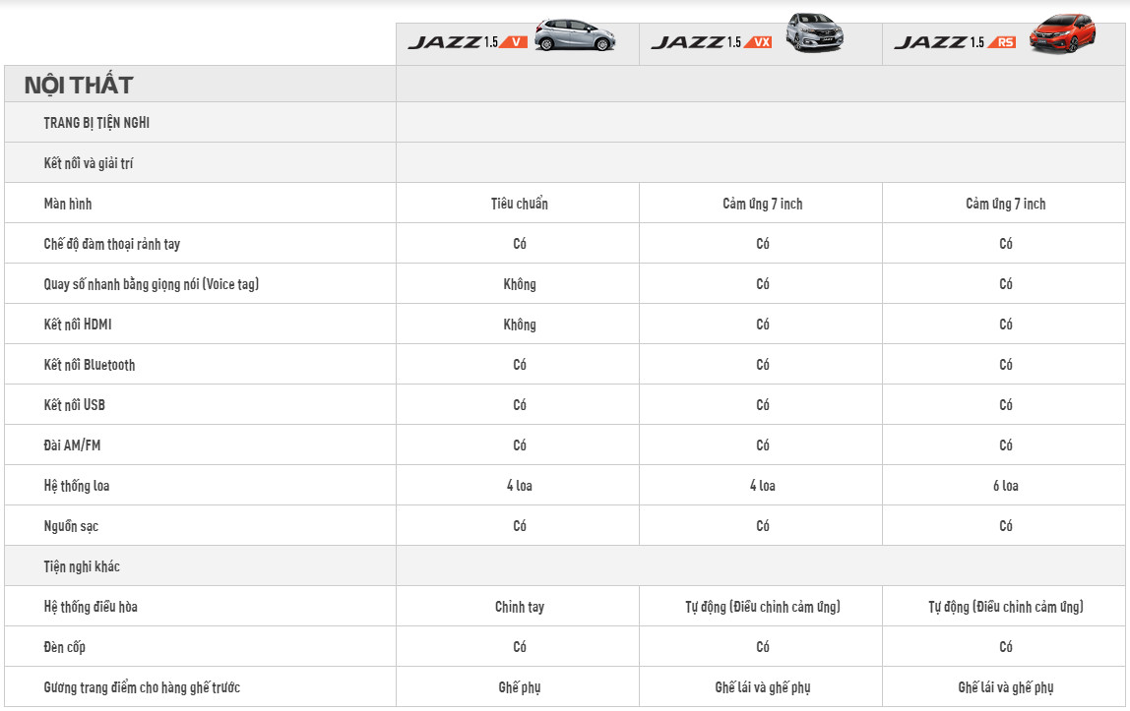The image size is (1130, 711).
Task: Click the orange Jazz 1.5 RS car thumbnail
Action: 1061,35
